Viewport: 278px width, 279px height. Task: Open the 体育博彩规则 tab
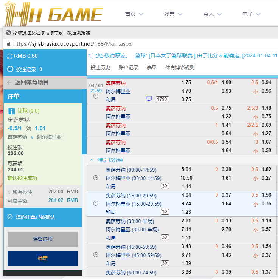180,68
